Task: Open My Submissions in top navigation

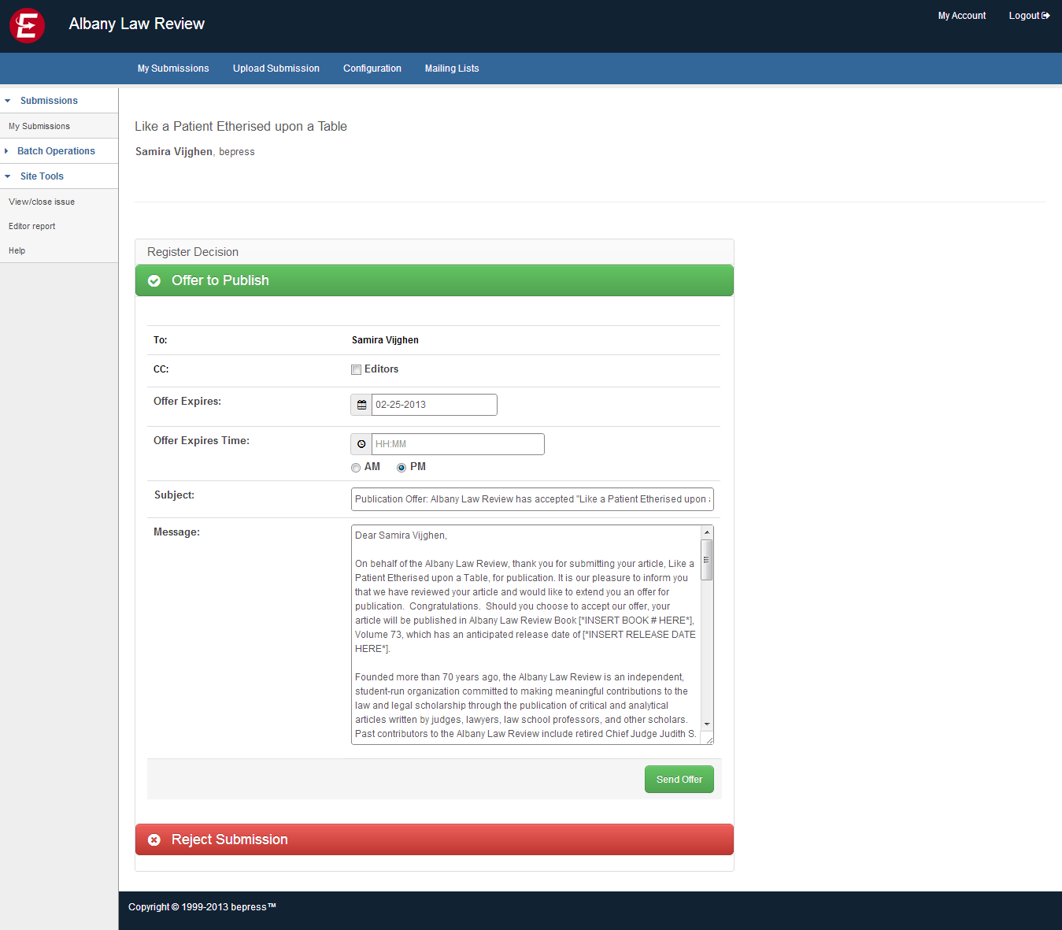Action: (x=173, y=69)
